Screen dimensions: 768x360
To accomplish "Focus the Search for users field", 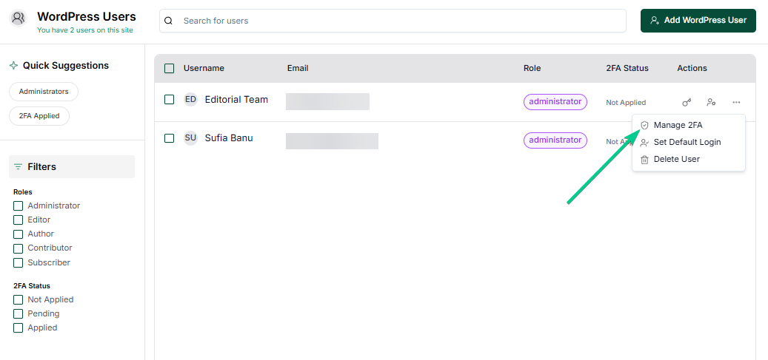I will 400,21.
